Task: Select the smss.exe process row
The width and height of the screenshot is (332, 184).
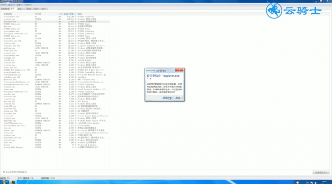Action: [x=56, y=143]
